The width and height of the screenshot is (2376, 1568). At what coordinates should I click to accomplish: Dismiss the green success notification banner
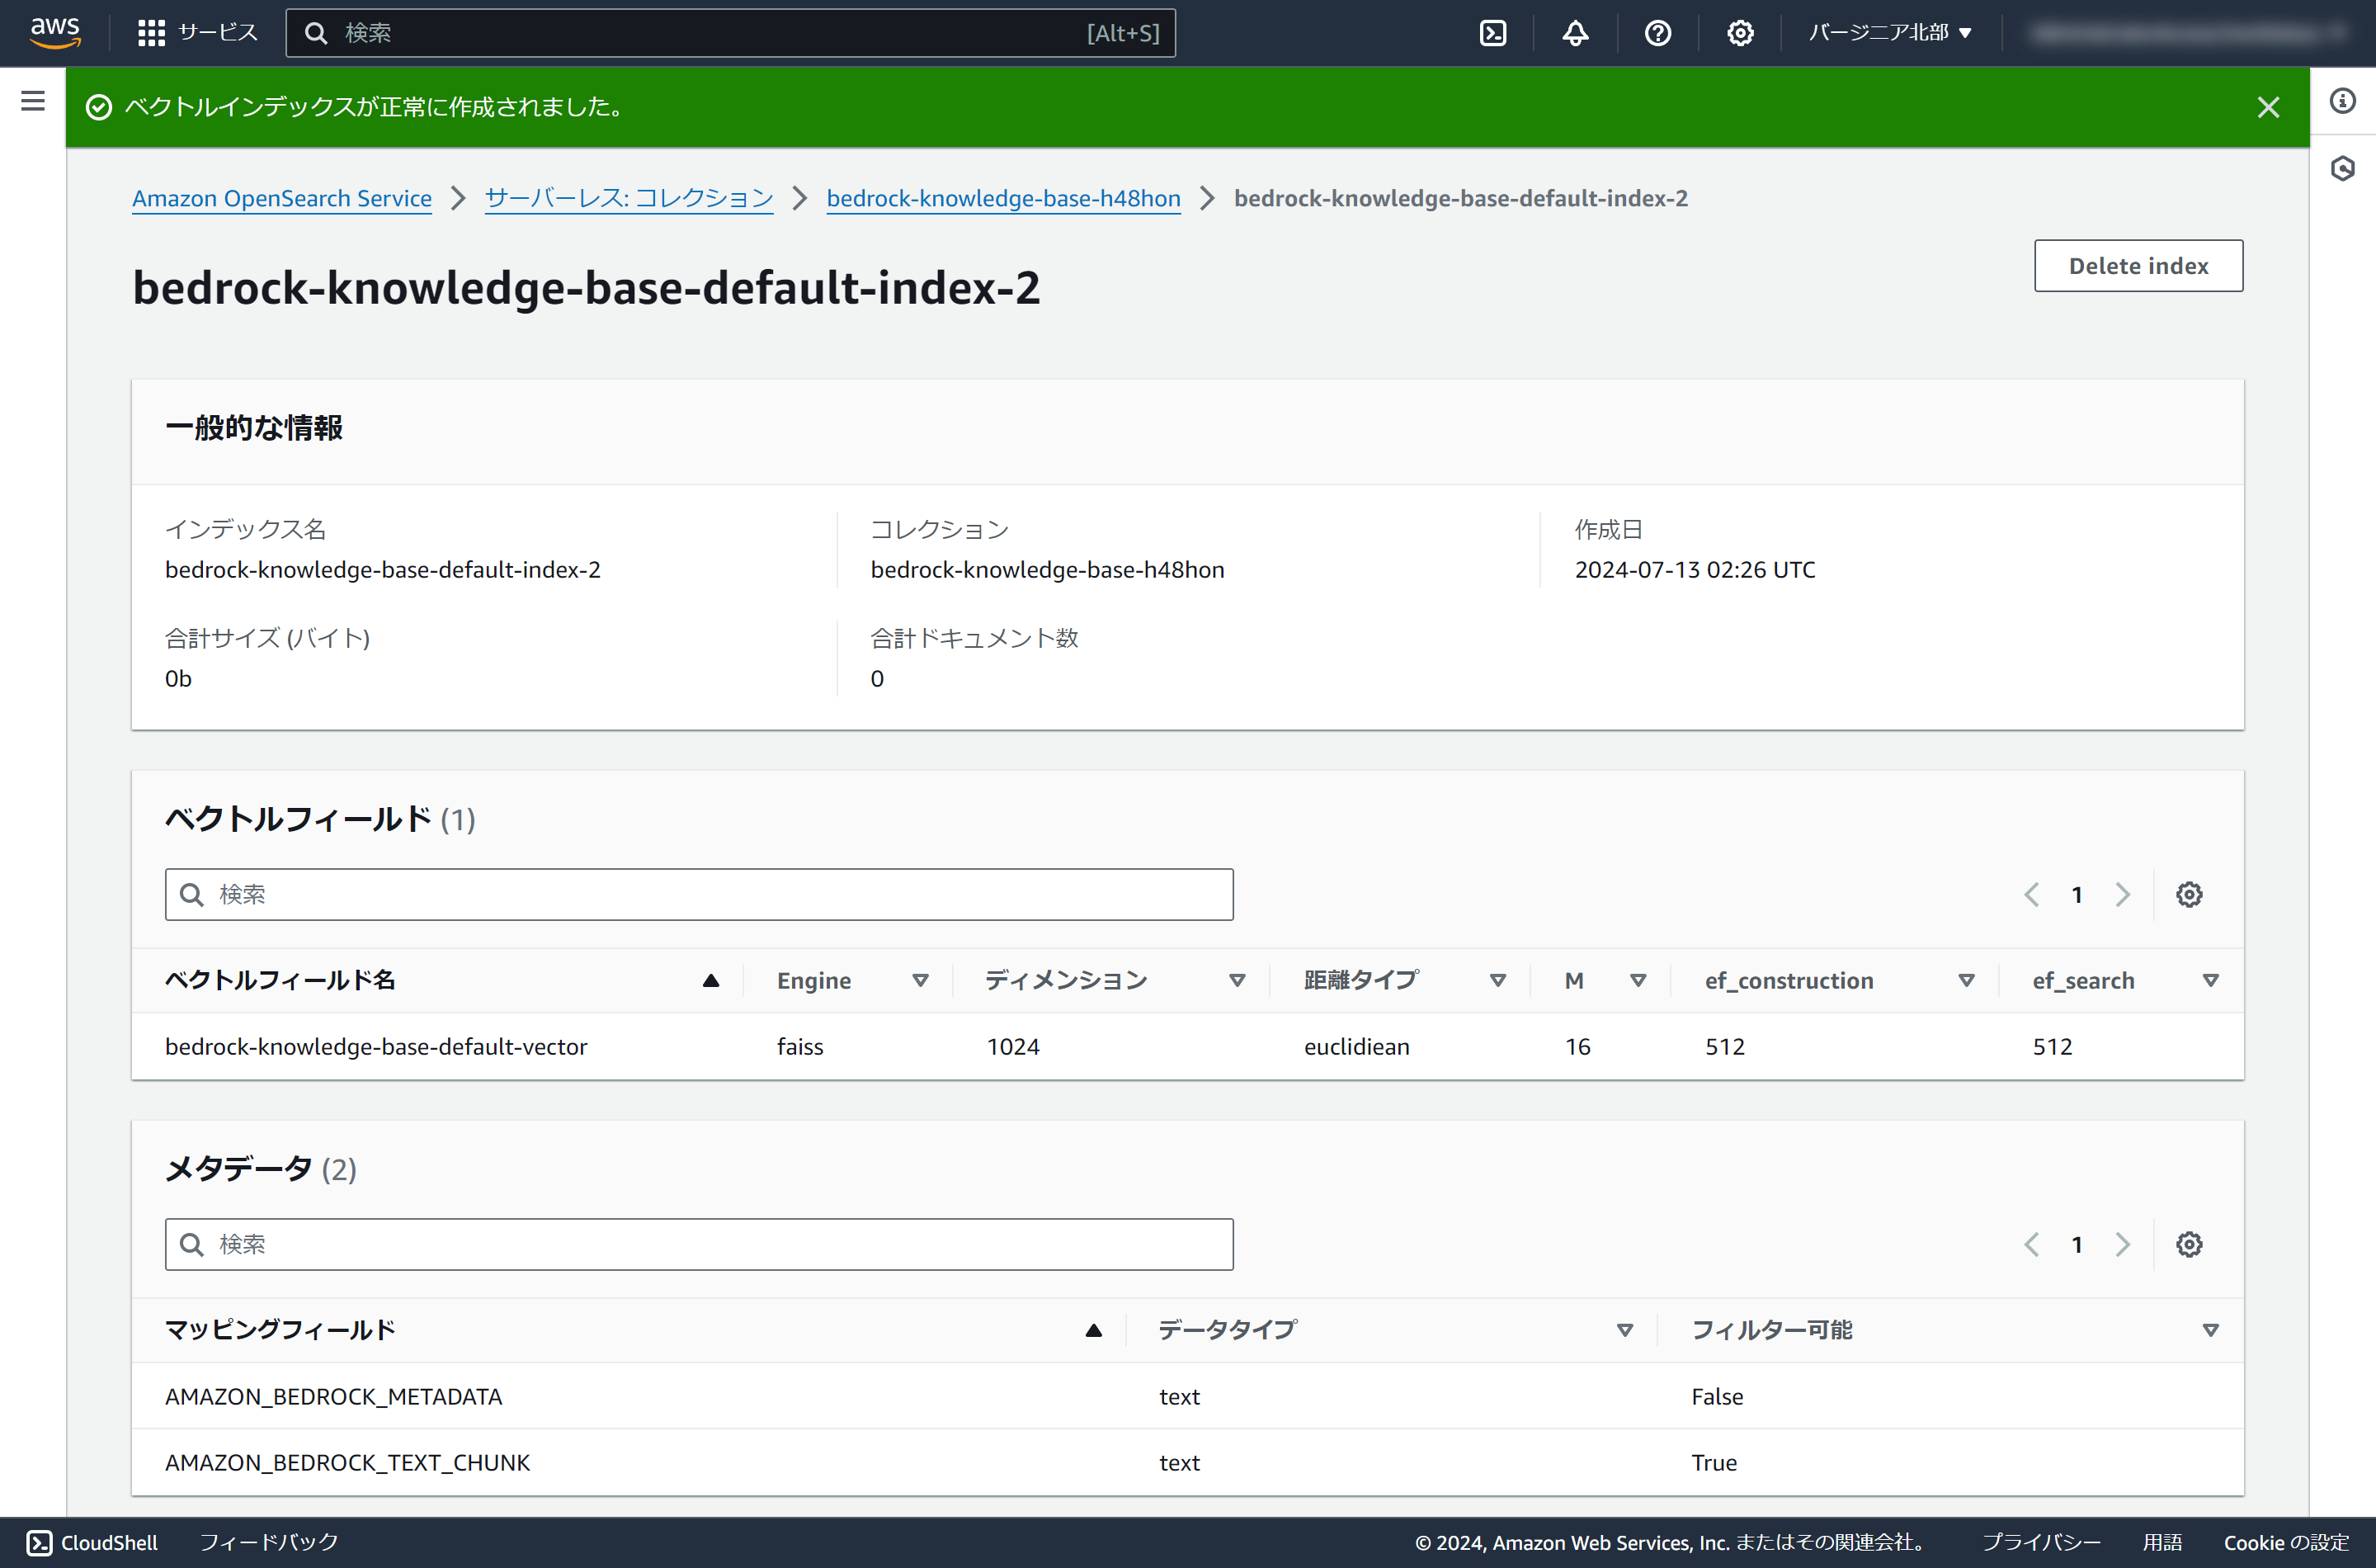[2268, 107]
